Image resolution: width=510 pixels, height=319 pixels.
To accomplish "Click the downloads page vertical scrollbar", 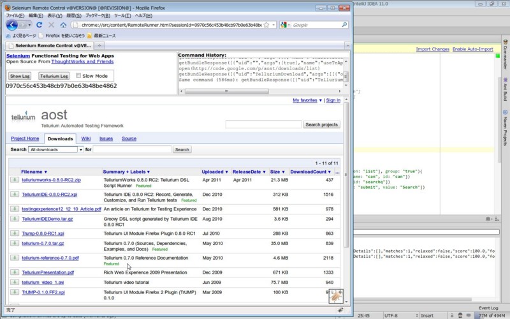I will pyautogui.click(x=346, y=176).
